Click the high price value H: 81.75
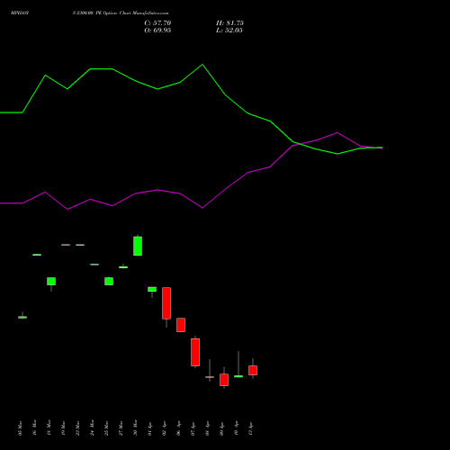450x450 pixels. pyautogui.click(x=229, y=23)
